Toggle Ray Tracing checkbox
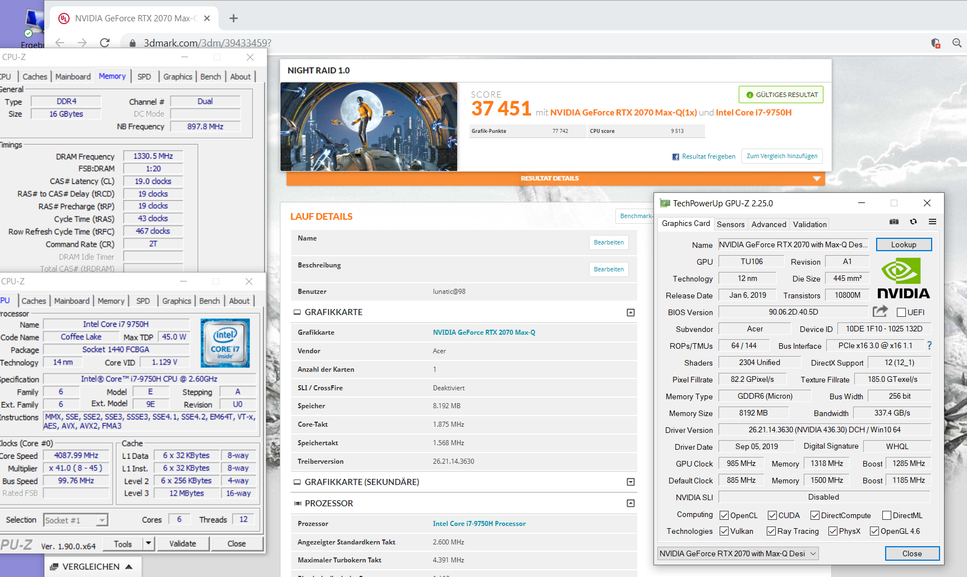 tap(771, 531)
